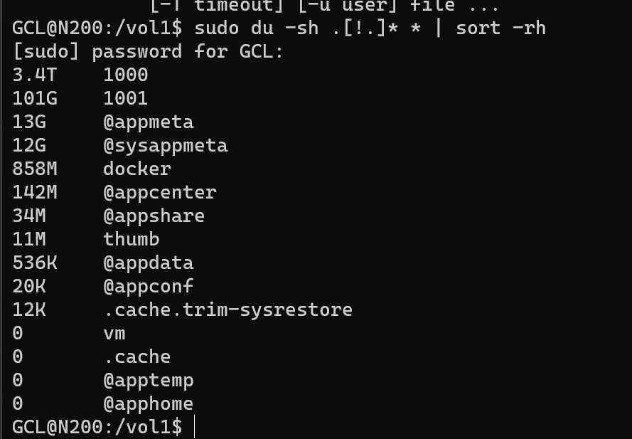Viewport: 632px width, 439px height.
Task: Click the 'sort -rh' command text
Action: 500,28
